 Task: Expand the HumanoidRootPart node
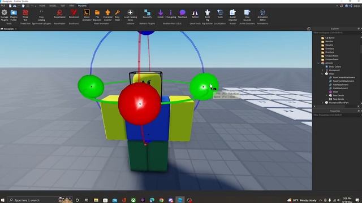(x=322, y=103)
